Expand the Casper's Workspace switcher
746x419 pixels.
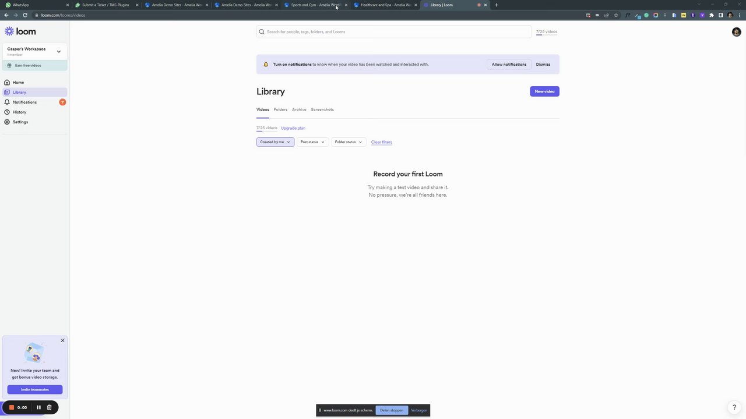35,51
